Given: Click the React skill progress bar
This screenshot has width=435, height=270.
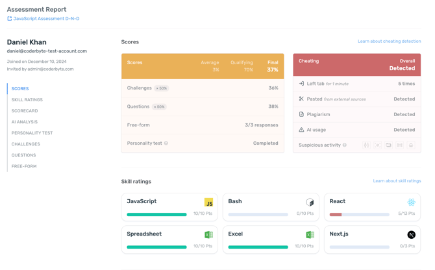Looking at the screenshot, I should coord(359,214).
